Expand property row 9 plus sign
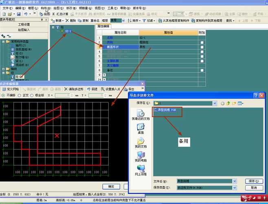Viewport: 268px width, 204px height. pyautogui.click(x=104, y=75)
